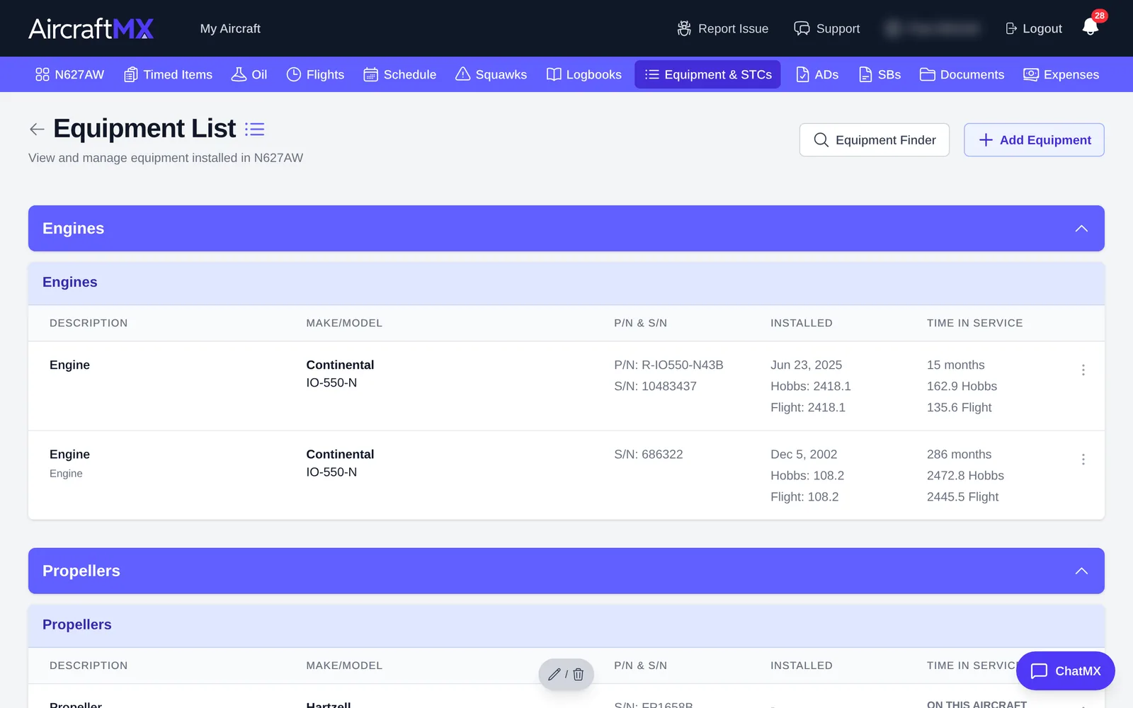1133x708 pixels.
Task: Click the Schedule calendar icon
Action: click(x=370, y=74)
